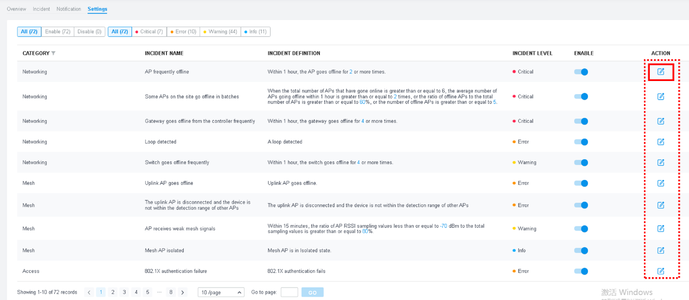Filter incidents by 'Error (10)' level
Image resolution: width=689 pixels, height=300 pixels.
[183, 32]
